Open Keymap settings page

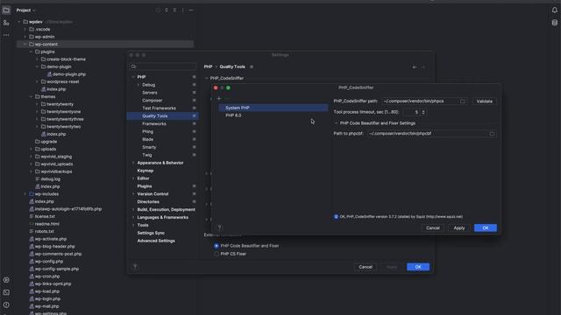145,171
